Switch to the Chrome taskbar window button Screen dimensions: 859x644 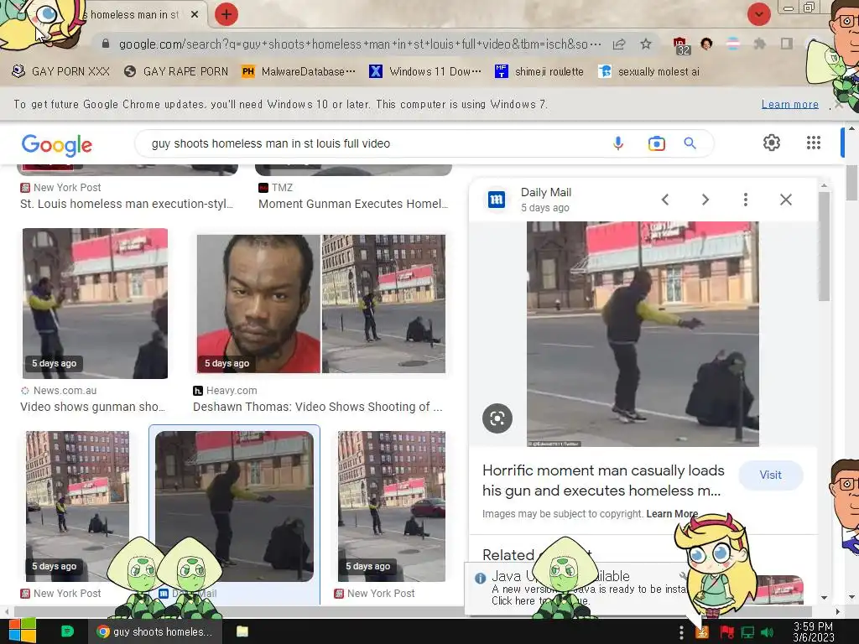[155, 631]
